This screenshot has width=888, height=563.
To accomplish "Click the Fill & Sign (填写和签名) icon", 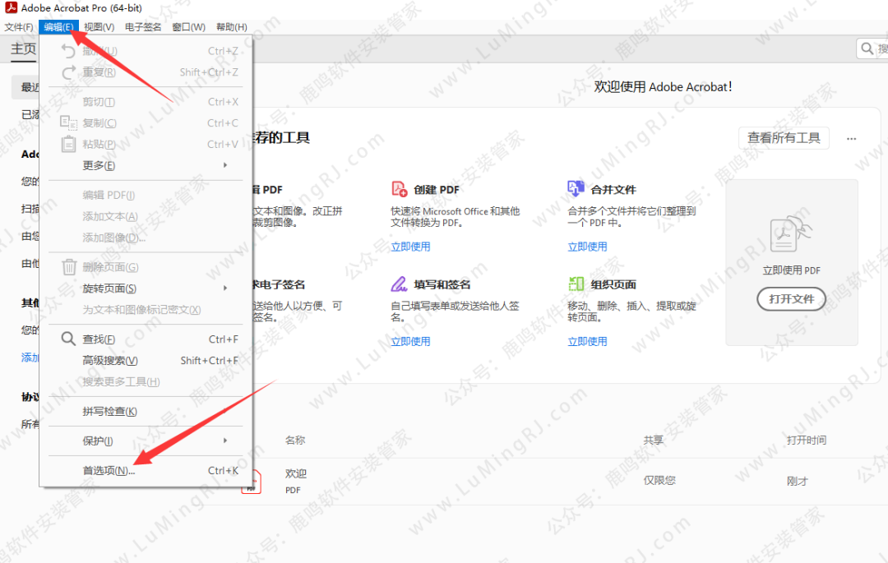I will pyautogui.click(x=400, y=284).
